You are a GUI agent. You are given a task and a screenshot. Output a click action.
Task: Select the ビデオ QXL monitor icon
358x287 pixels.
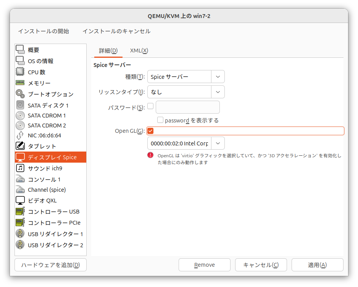20,200
